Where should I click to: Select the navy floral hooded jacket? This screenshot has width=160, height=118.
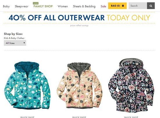coord(131,85)
